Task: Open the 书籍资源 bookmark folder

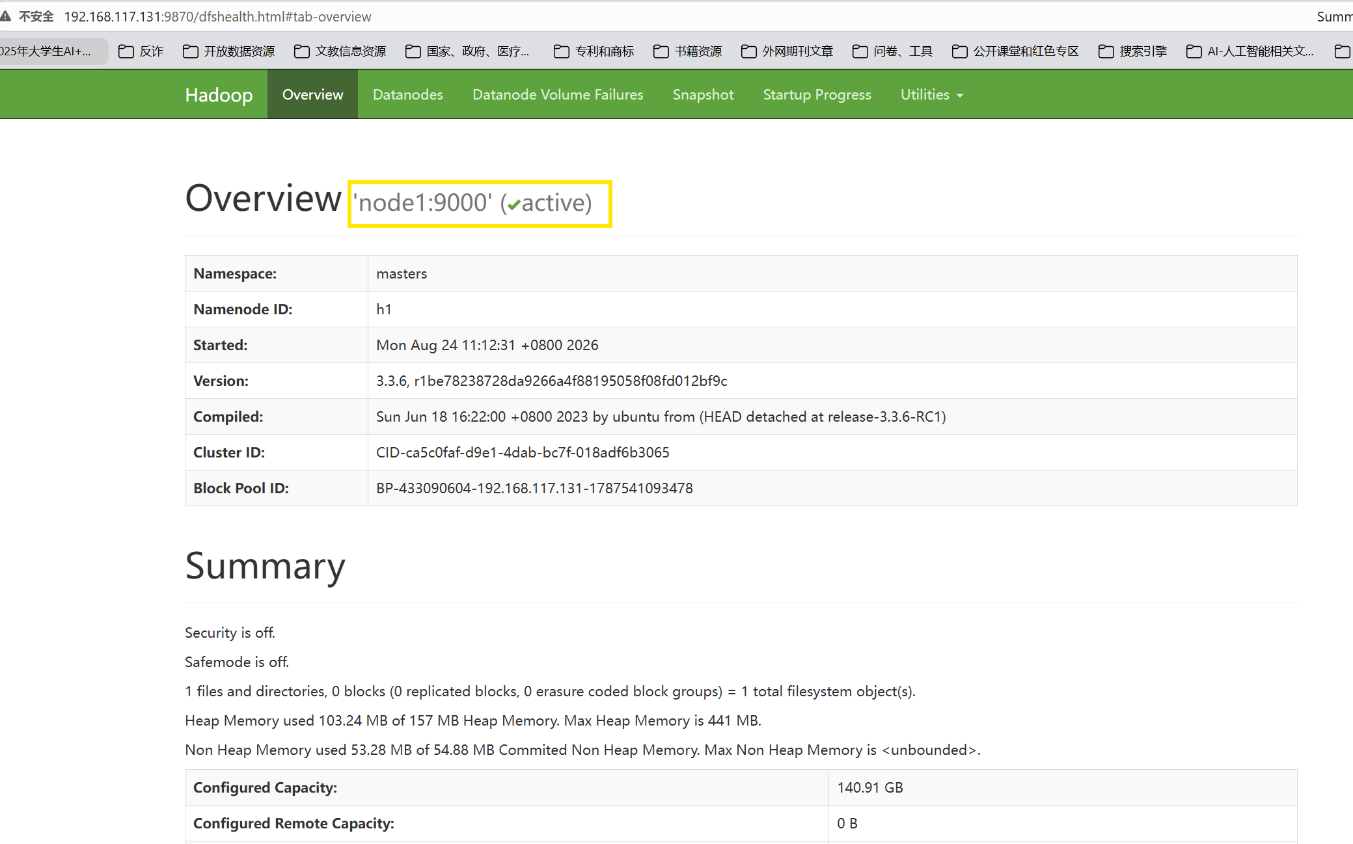Action: tap(688, 51)
